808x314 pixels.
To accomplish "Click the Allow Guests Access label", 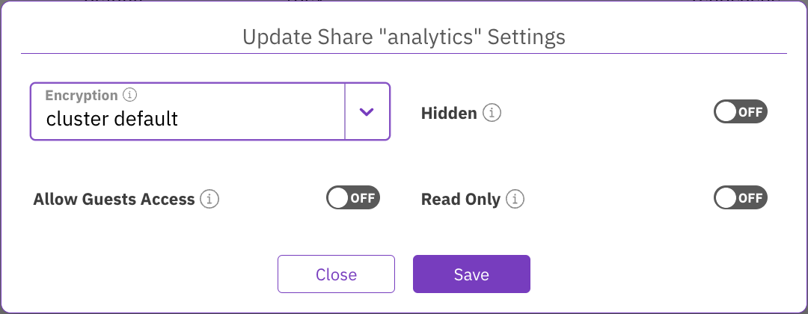I will pyautogui.click(x=114, y=200).
